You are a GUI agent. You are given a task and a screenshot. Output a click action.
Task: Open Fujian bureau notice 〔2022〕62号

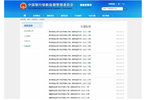tap(69, 94)
